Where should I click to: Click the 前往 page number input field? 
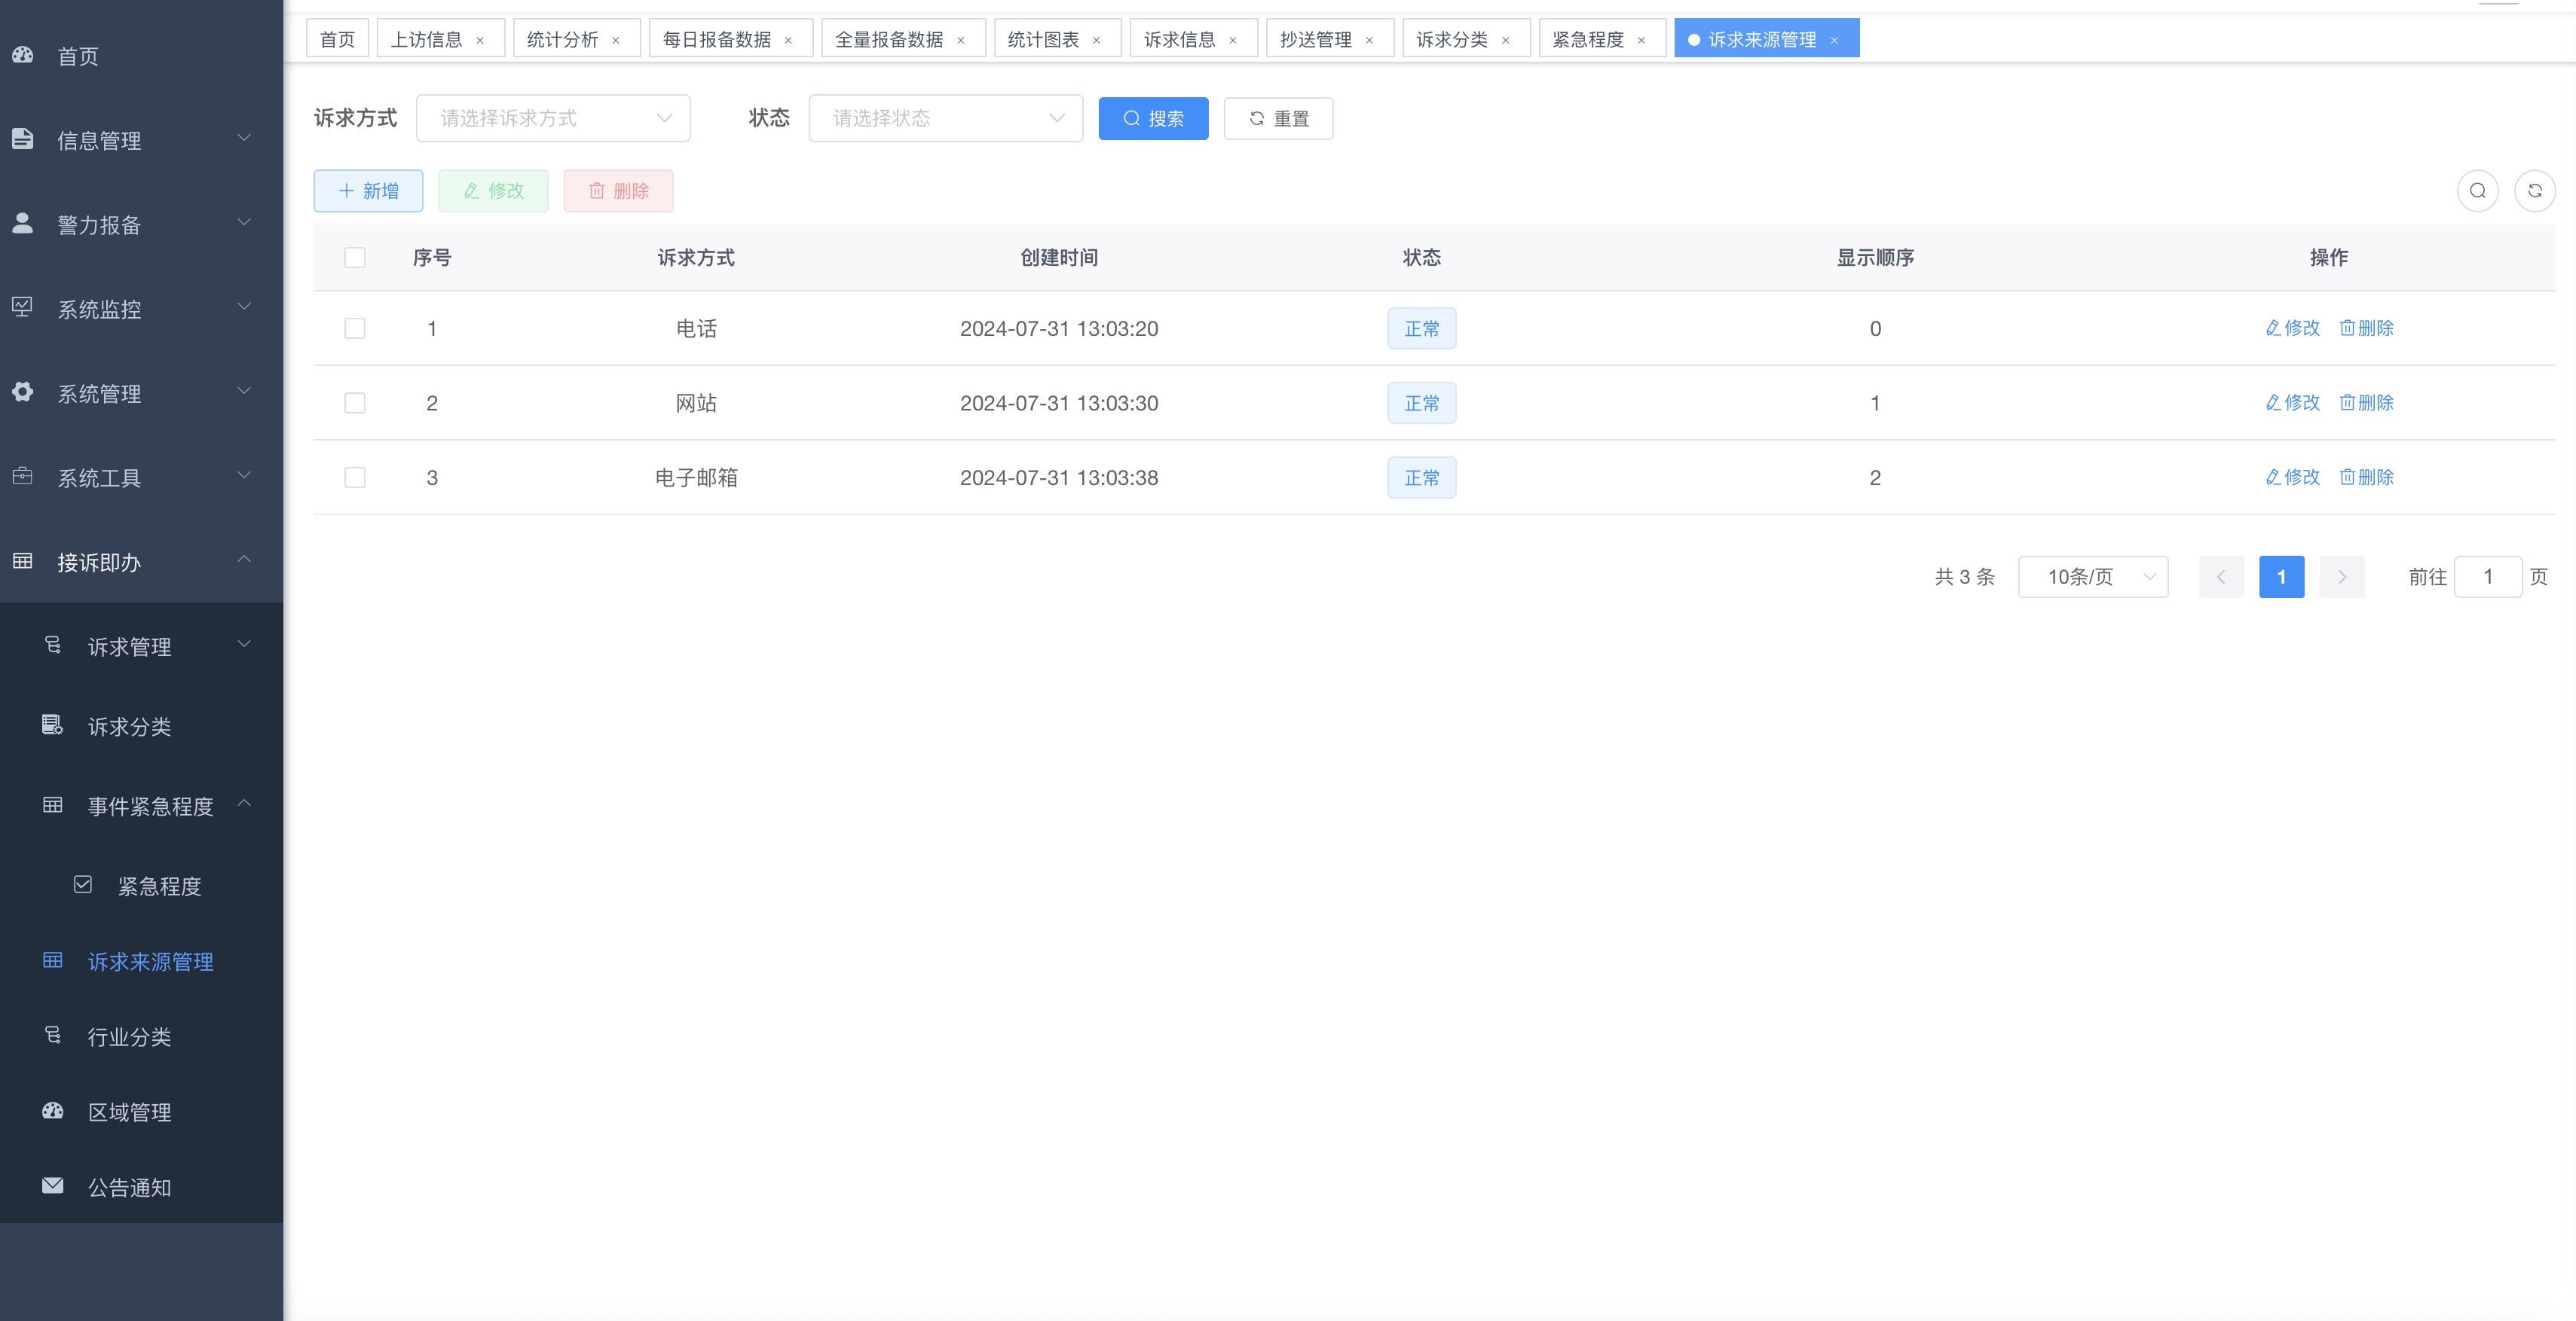click(2488, 577)
